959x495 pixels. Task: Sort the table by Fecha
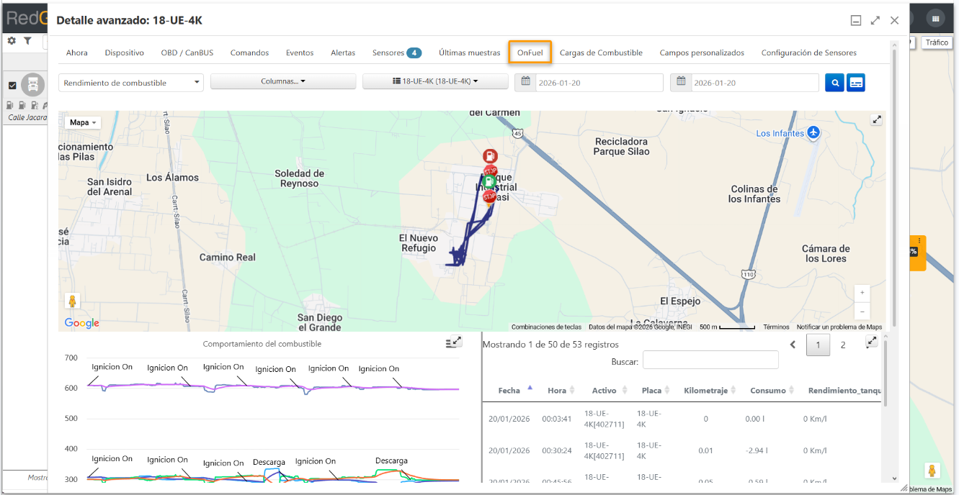[x=514, y=390]
